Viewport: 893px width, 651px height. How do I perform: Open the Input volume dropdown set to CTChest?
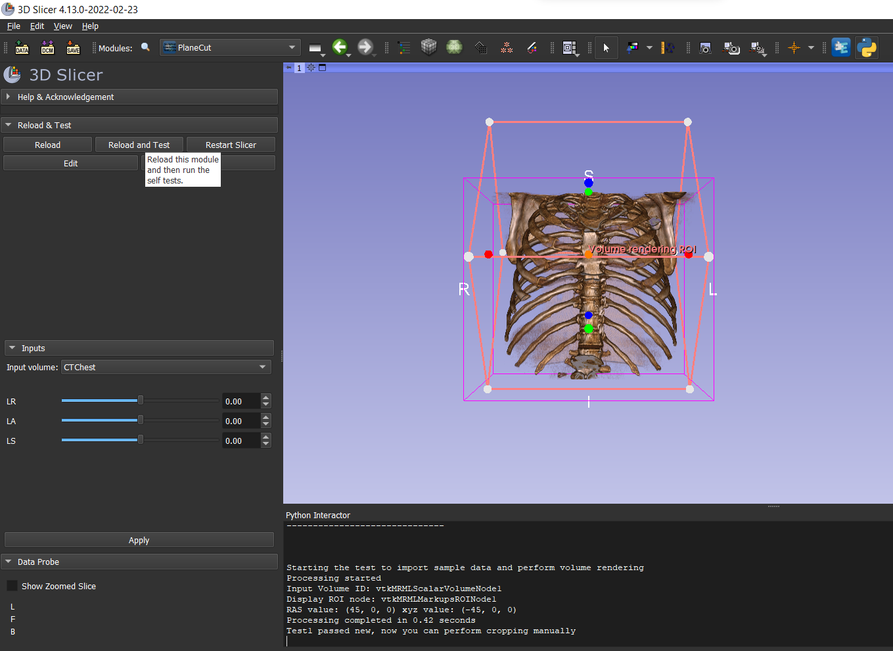166,367
